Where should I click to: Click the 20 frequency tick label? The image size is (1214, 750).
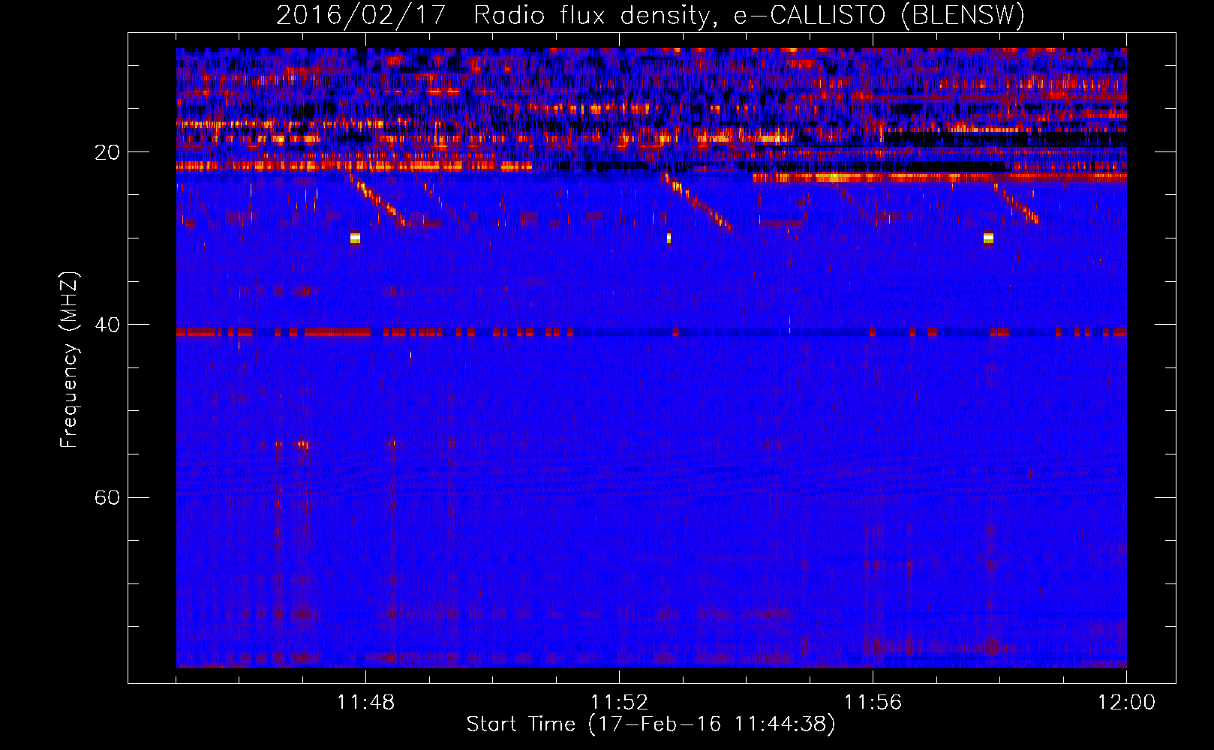(x=107, y=153)
